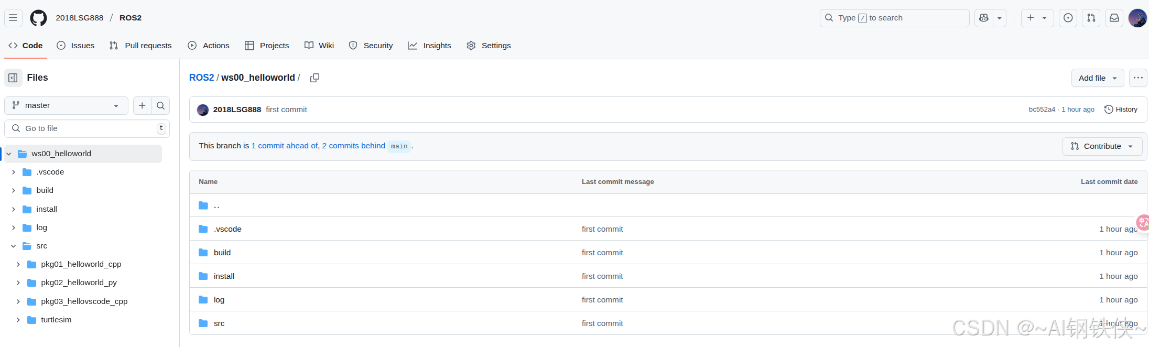Open the user profile avatar menu
The image size is (1149, 347).
point(1137,18)
